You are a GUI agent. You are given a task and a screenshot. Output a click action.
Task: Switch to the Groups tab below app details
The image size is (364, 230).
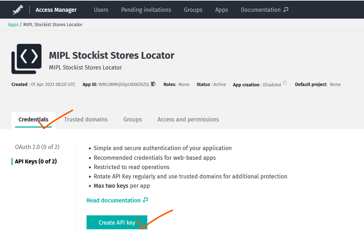point(133,120)
